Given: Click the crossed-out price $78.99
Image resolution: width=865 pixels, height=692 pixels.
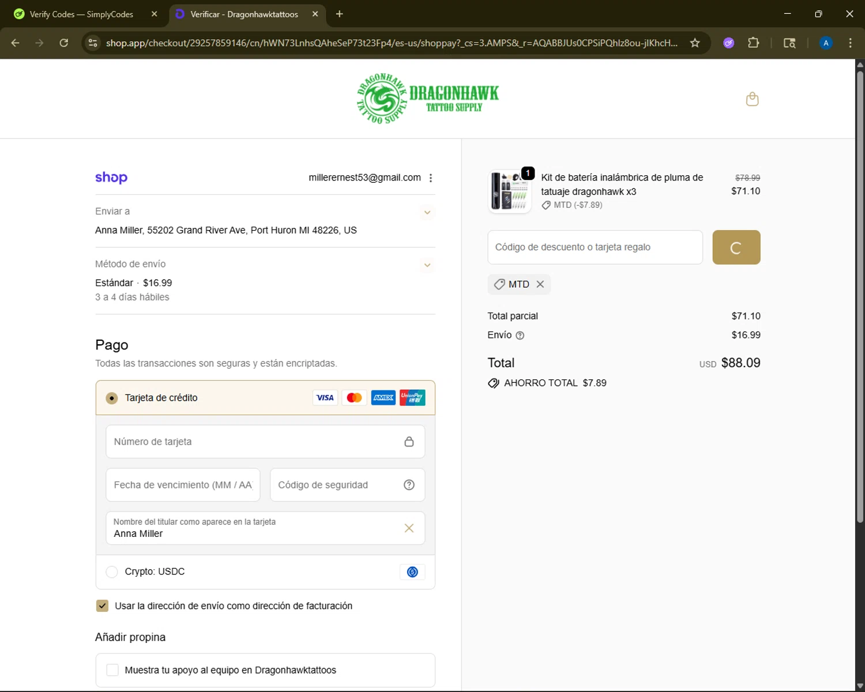Looking at the screenshot, I should pos(748,178).
